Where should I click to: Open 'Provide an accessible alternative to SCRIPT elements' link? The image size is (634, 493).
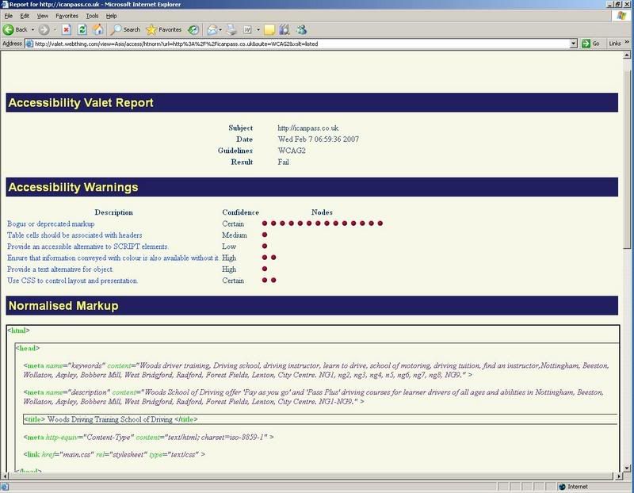point(88,246)
